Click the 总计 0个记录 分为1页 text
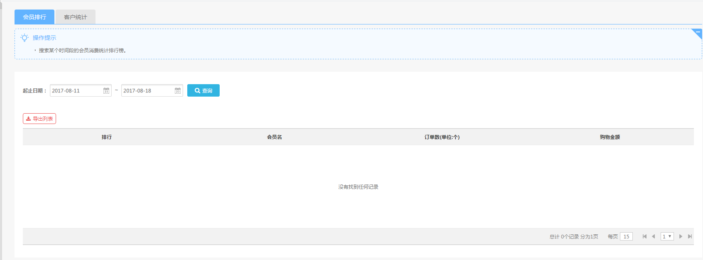The width and height of the screenshot is (703, 260). tap(574, 236)
